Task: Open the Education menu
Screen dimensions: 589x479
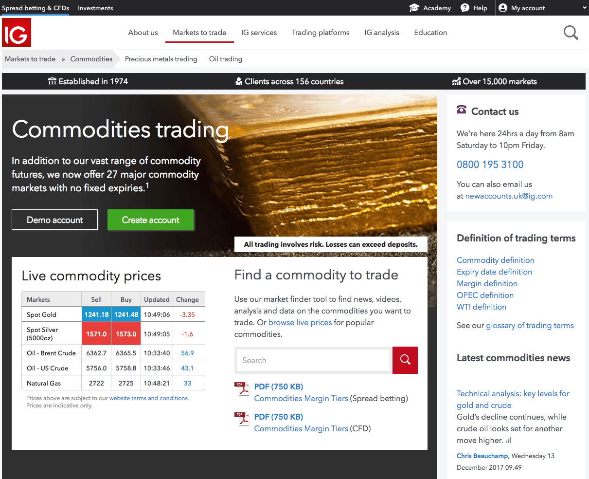Action: (430, 33)
